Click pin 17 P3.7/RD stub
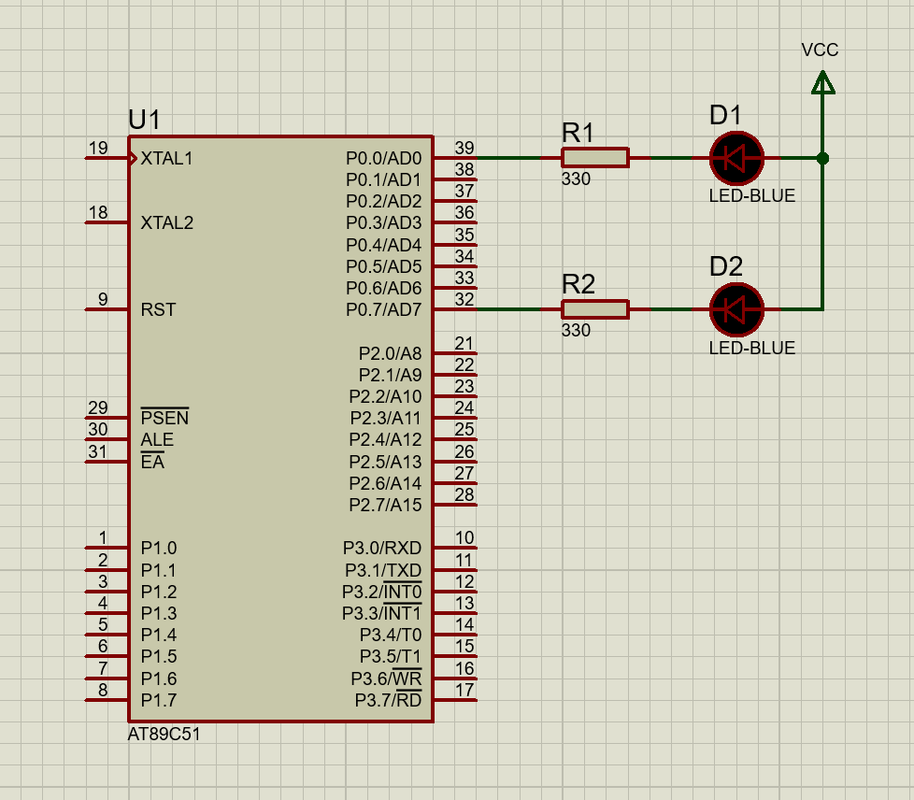Screen dimensions: 914x800 pos(456,700)
